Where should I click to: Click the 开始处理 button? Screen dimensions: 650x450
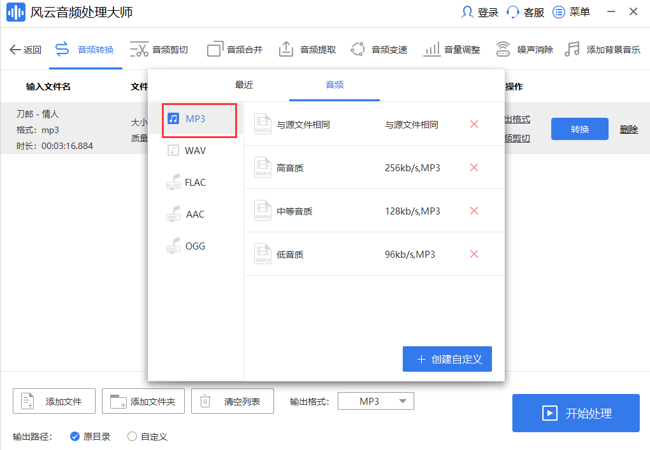pyautogui.click(x=576, y=413)
